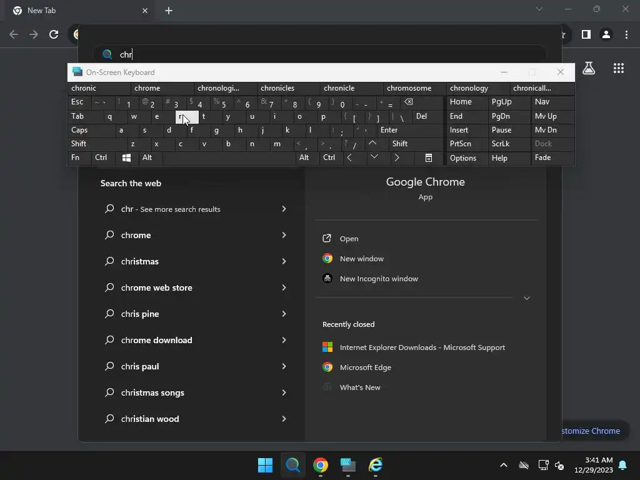Expand 'chr - See more search results' arrow
The image size is (640, 480).
pyautogui.click(x=284, y=209)
